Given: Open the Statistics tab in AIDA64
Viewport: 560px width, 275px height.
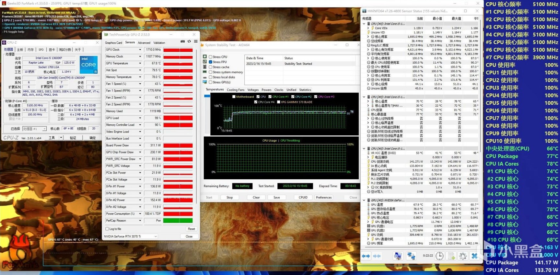Looking at the screenshot, I should click(x=305, y=90).
